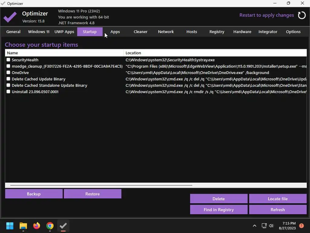
Task: Sort by the Location column header
Action: click(215, 53)
